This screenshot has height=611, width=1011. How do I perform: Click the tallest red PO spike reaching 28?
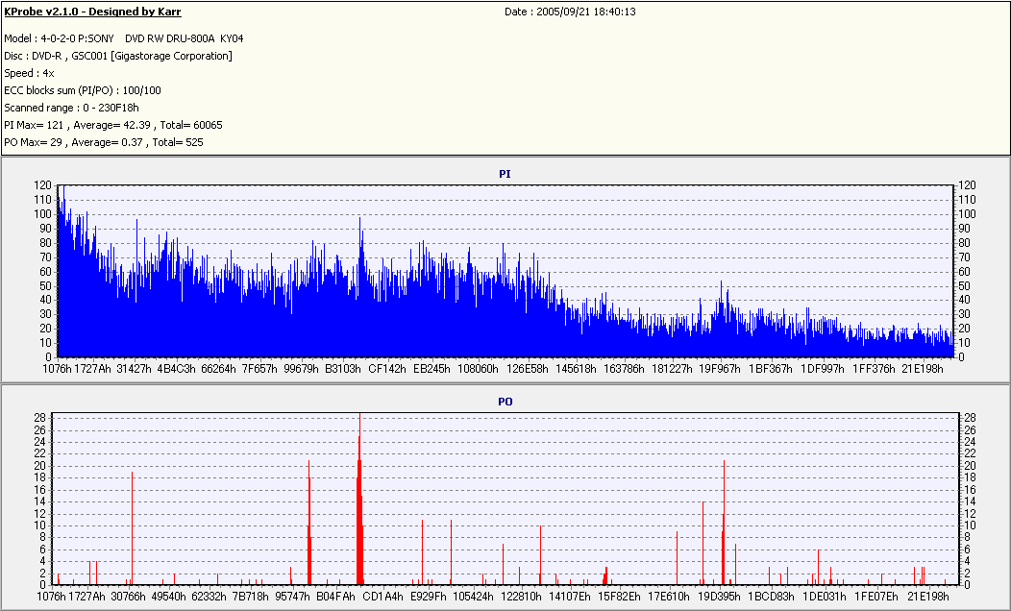click(x=359, y=500)
